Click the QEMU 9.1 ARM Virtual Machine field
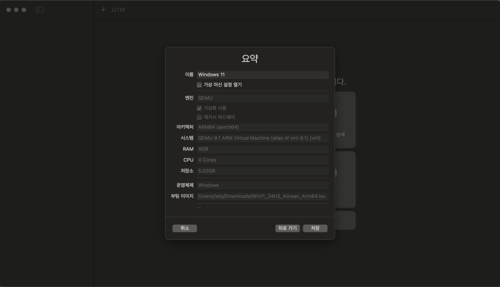 [263, 138]
